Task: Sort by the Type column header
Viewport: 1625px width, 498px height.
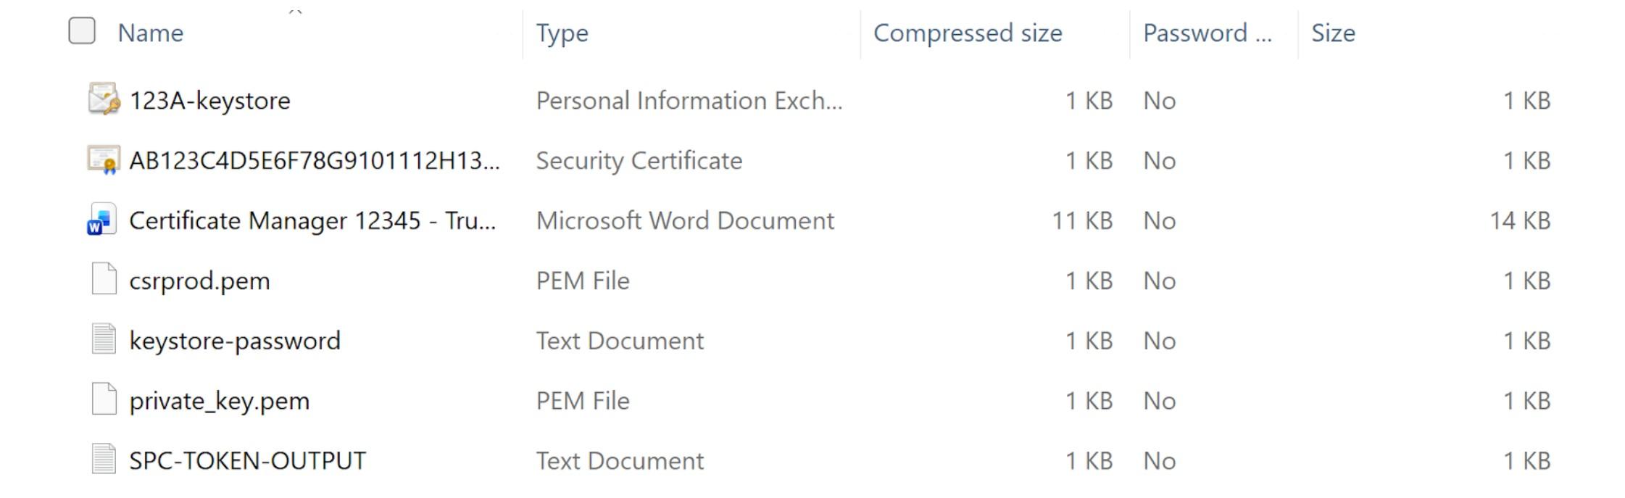Action: tap(562, 33)
